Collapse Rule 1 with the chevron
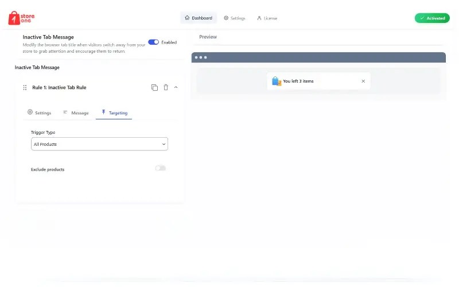This screenshot has width=459, height=287. (x=176, y=87)
